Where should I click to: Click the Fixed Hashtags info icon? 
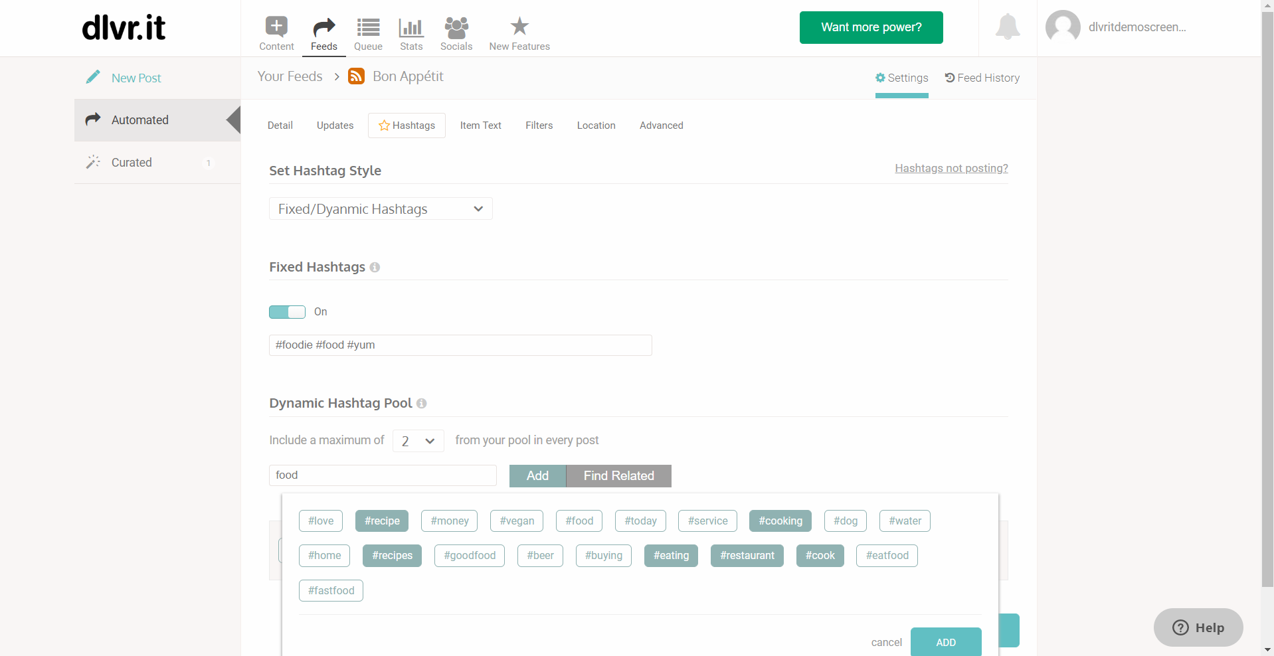click(375, 267)
